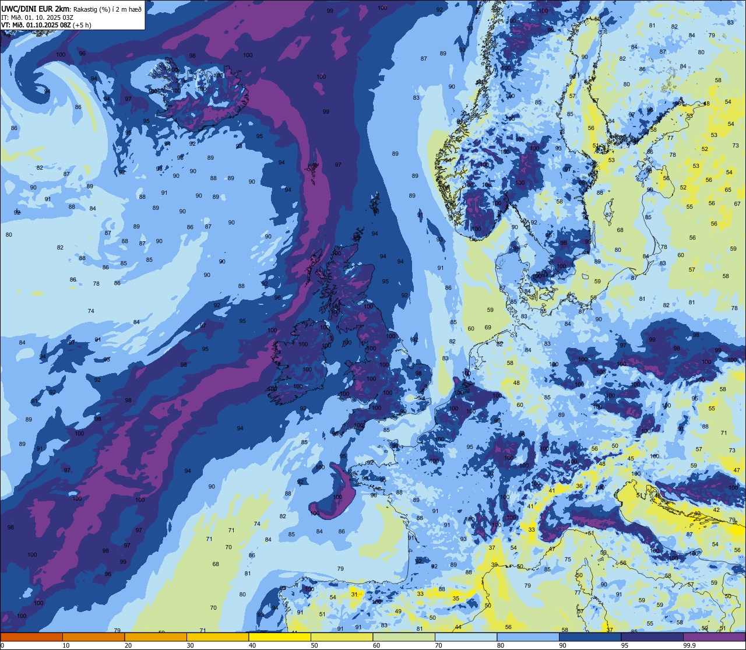The height and width of the screenshot is (650, 746).
Task: Click the legend tick label '99.9'
Action: point(689,645)
